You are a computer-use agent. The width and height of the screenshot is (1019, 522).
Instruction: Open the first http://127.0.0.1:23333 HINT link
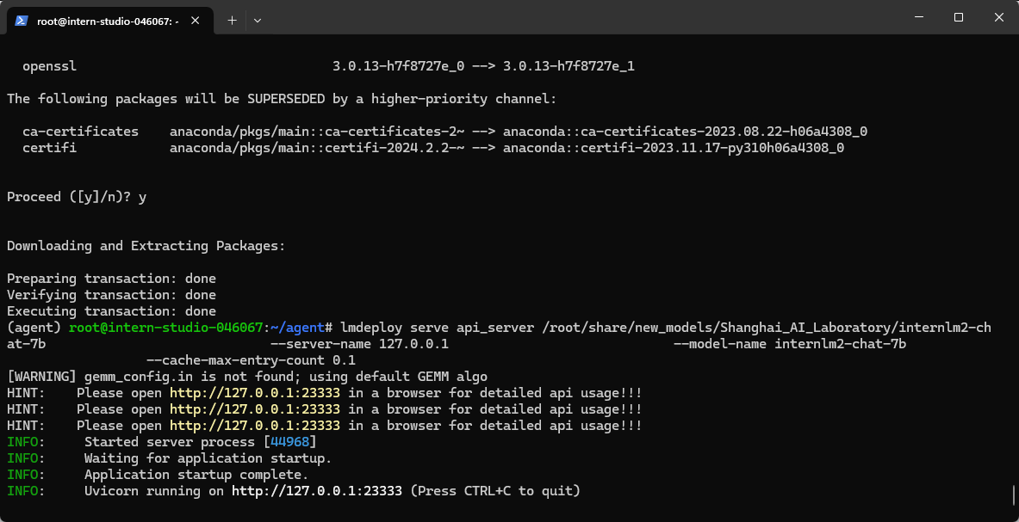tap(255, 393)
